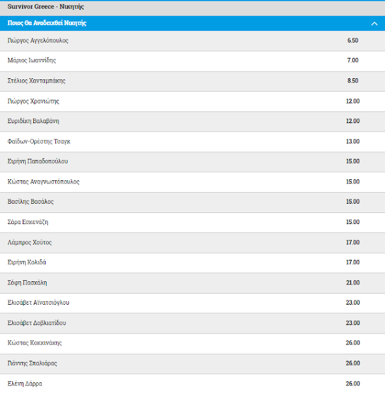Pick 21.00 odds for Σόφη Πασχάλη
The image size is (385, 394).
tap(352, 283)
